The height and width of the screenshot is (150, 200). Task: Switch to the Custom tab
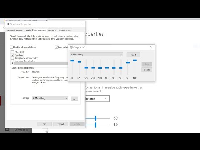(20, 30)
